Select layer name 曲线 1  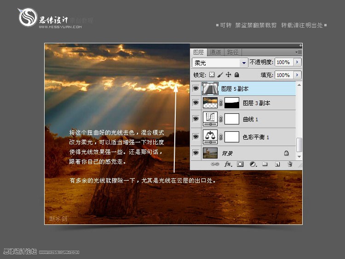click(x=250, y=119)
